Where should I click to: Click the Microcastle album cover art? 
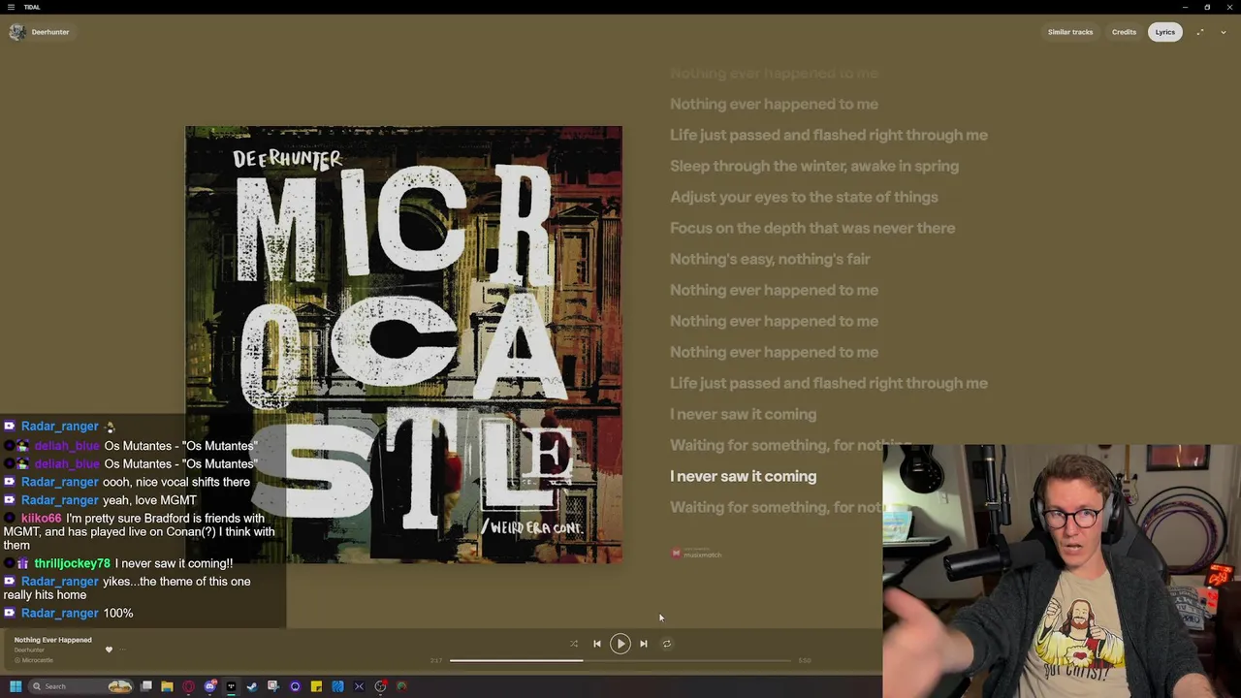pos(403,344)
